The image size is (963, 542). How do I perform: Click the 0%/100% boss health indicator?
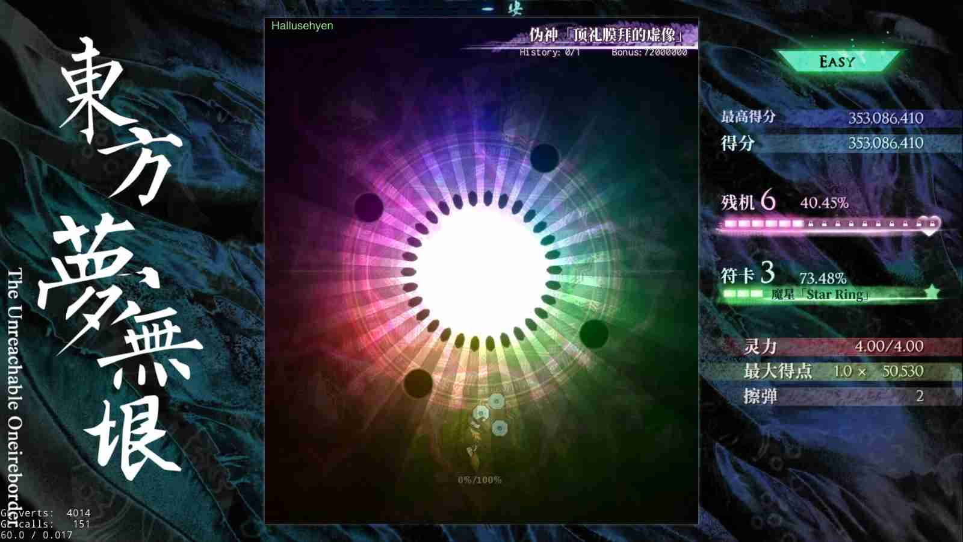[480, 480]
